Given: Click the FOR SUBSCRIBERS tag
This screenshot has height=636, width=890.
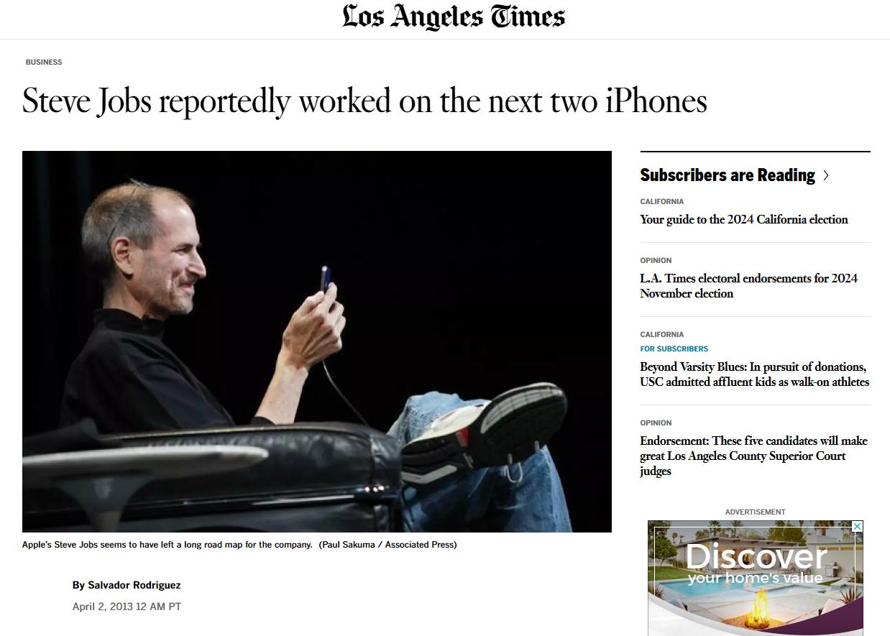Looking at the screenshot, I should click(x=674, y=349).
